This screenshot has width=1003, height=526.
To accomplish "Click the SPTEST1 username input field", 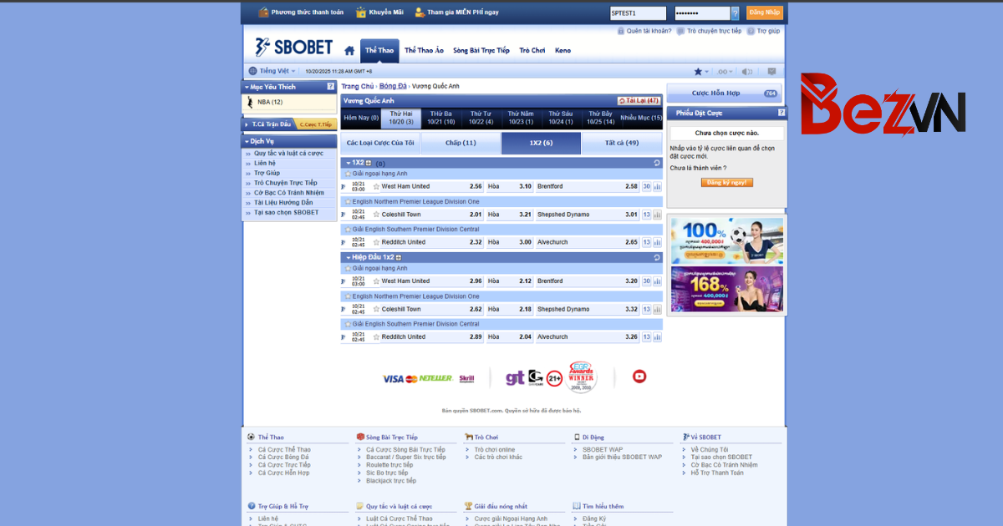I will [x=637, y=13].
